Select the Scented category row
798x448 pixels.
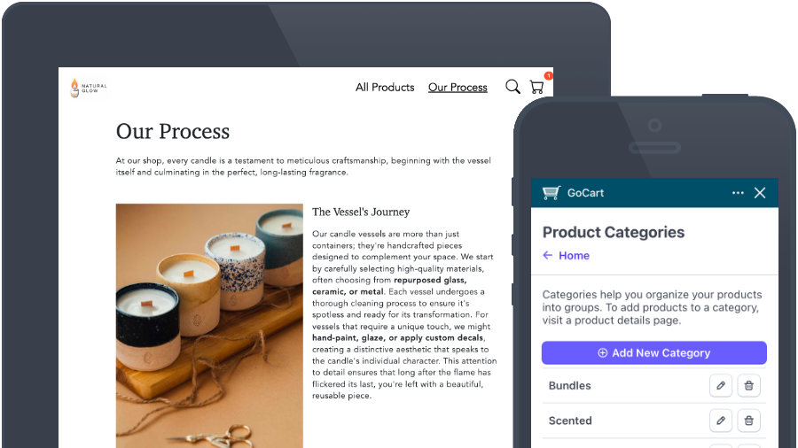654,421
